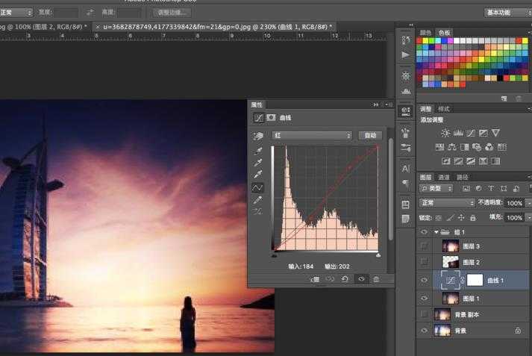Reset the curves adjustment to defaults
The image size is (532, 356).
345,279
